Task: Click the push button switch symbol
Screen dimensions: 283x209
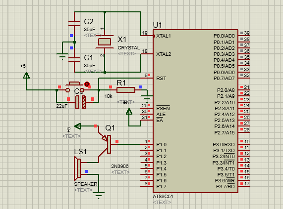Action: [x=75, y=87]
